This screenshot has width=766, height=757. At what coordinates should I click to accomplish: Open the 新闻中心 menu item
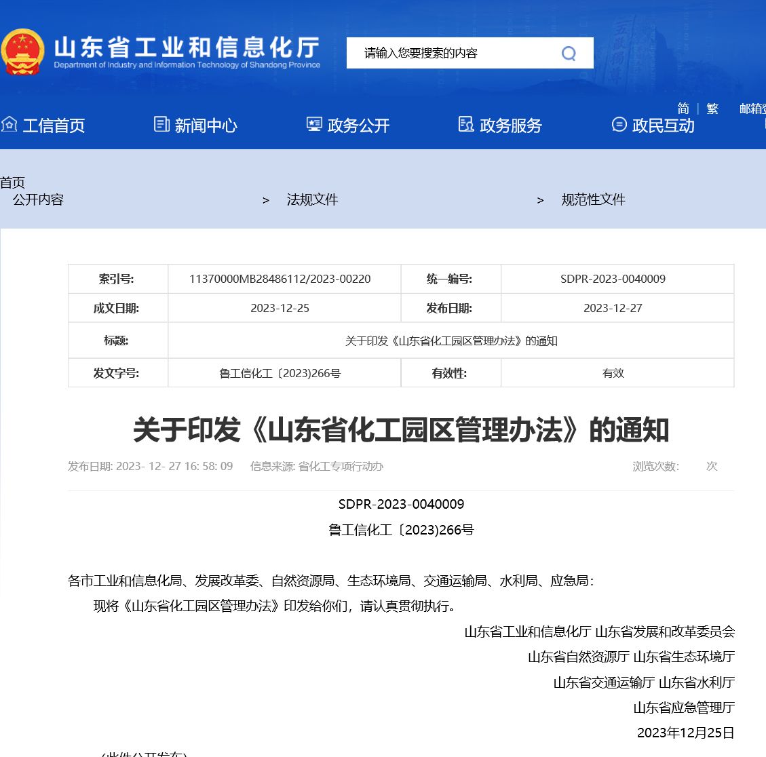pyautogui.click(x=206, y=125)
